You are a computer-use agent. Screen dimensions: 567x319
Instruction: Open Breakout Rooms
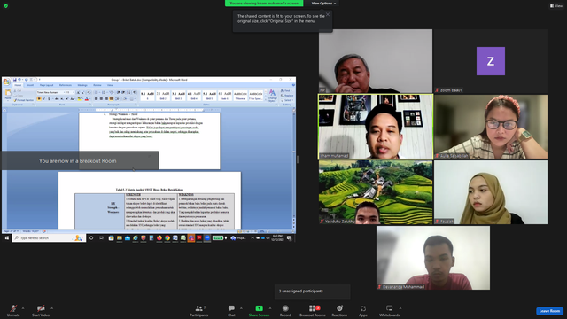(313, 310)
